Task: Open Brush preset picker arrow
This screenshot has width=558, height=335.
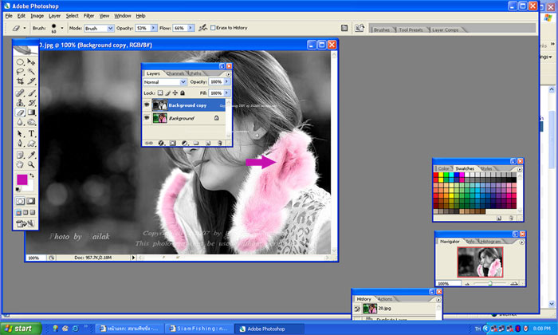Action: click(62, 28)
